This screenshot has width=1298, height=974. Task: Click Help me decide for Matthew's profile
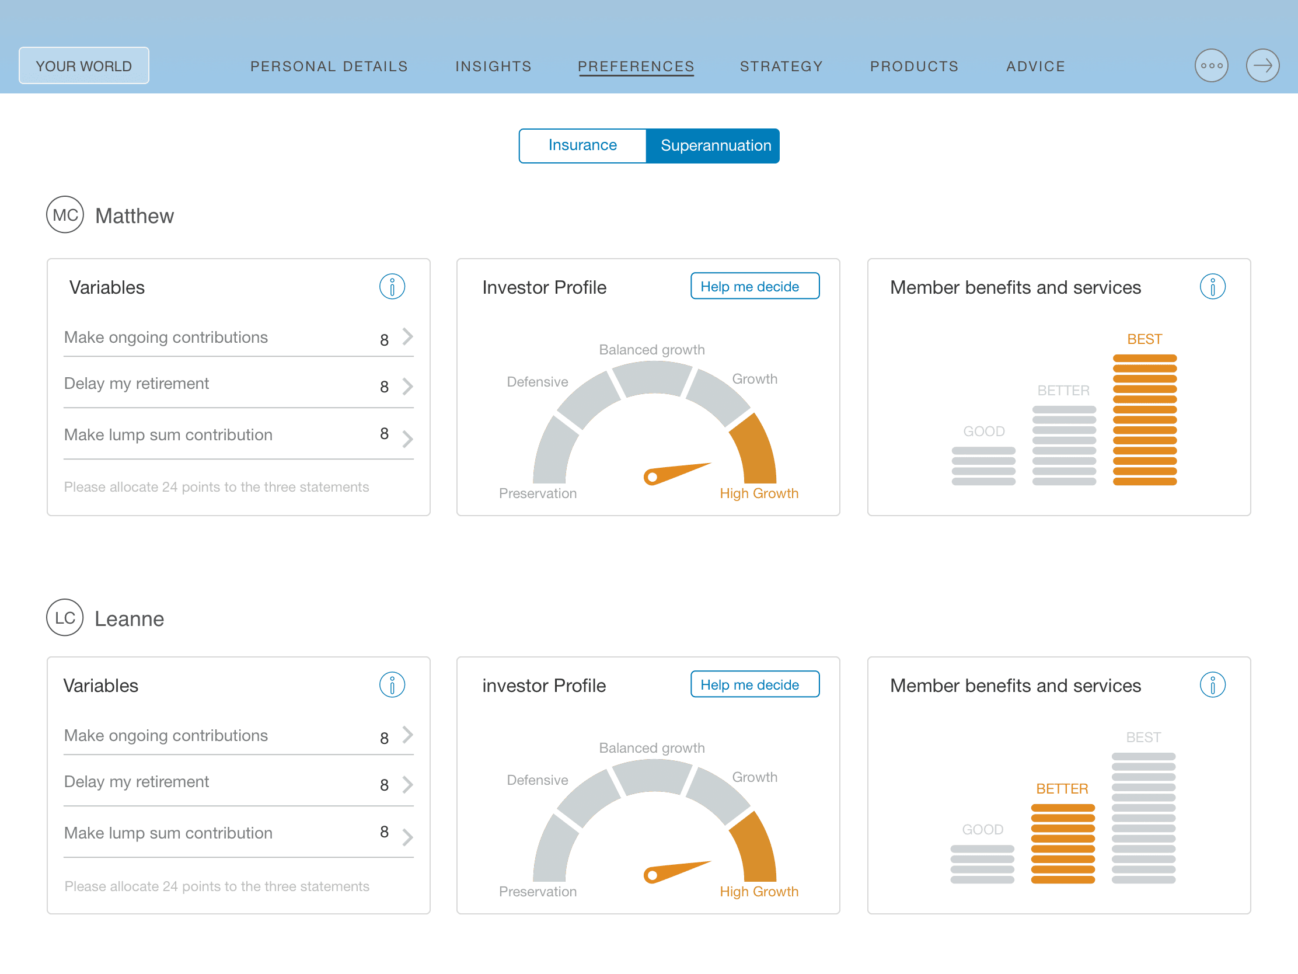pos(755,287)
